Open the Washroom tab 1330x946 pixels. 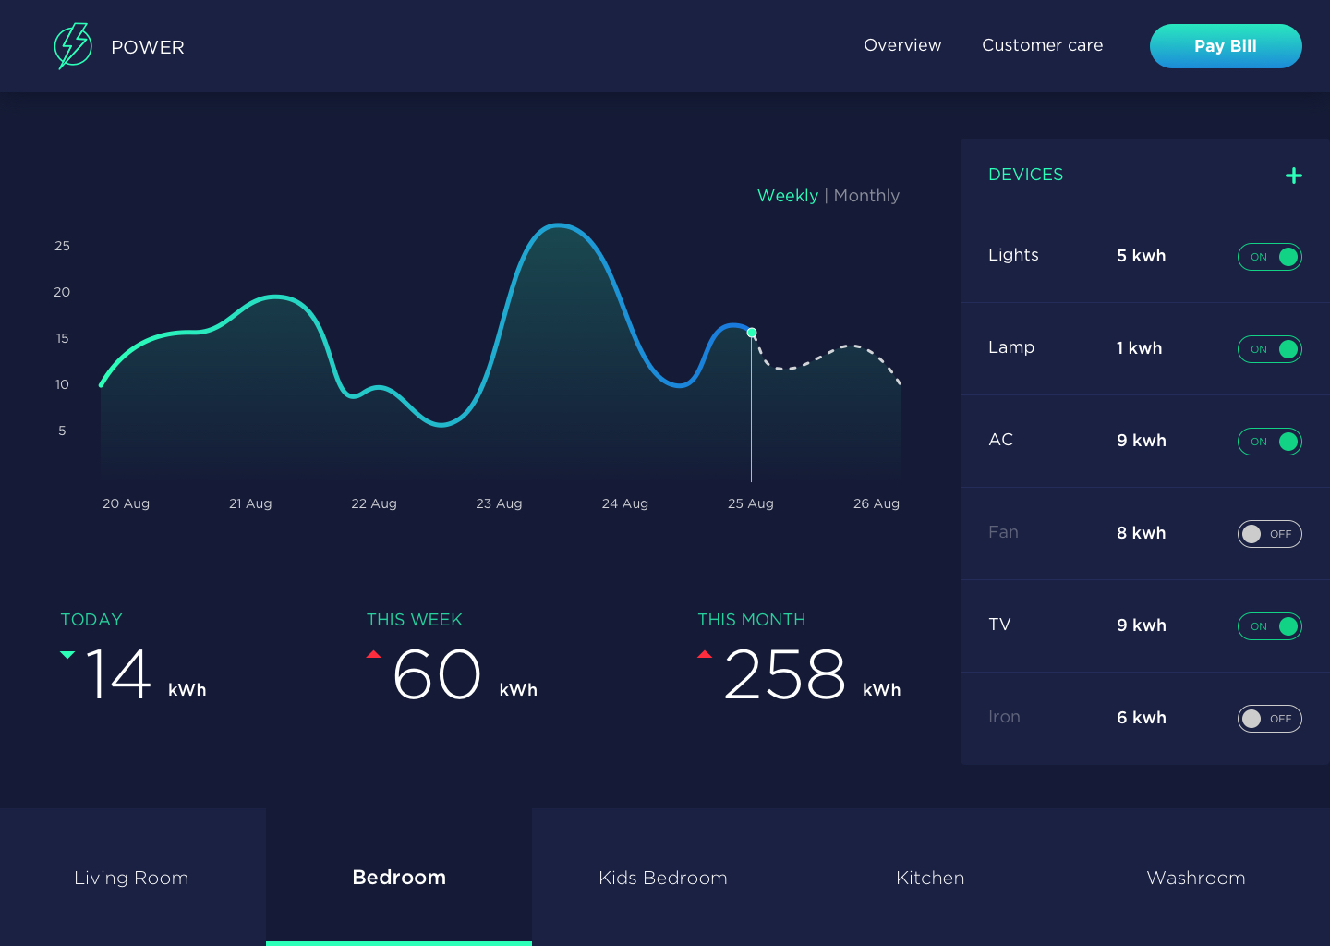(1196, 878)
